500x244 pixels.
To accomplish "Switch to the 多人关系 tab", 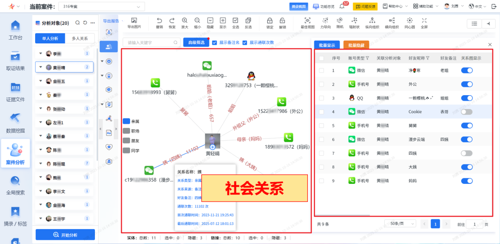I will [80, 38].
